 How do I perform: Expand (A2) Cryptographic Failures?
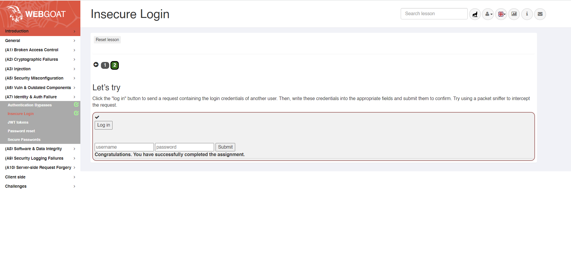click(40, 59)
